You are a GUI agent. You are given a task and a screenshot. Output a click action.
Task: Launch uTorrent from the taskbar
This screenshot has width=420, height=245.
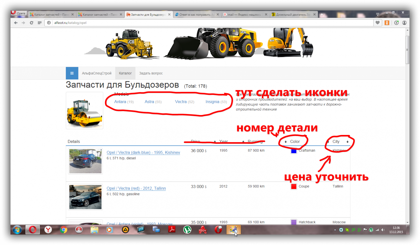point(187,230)
